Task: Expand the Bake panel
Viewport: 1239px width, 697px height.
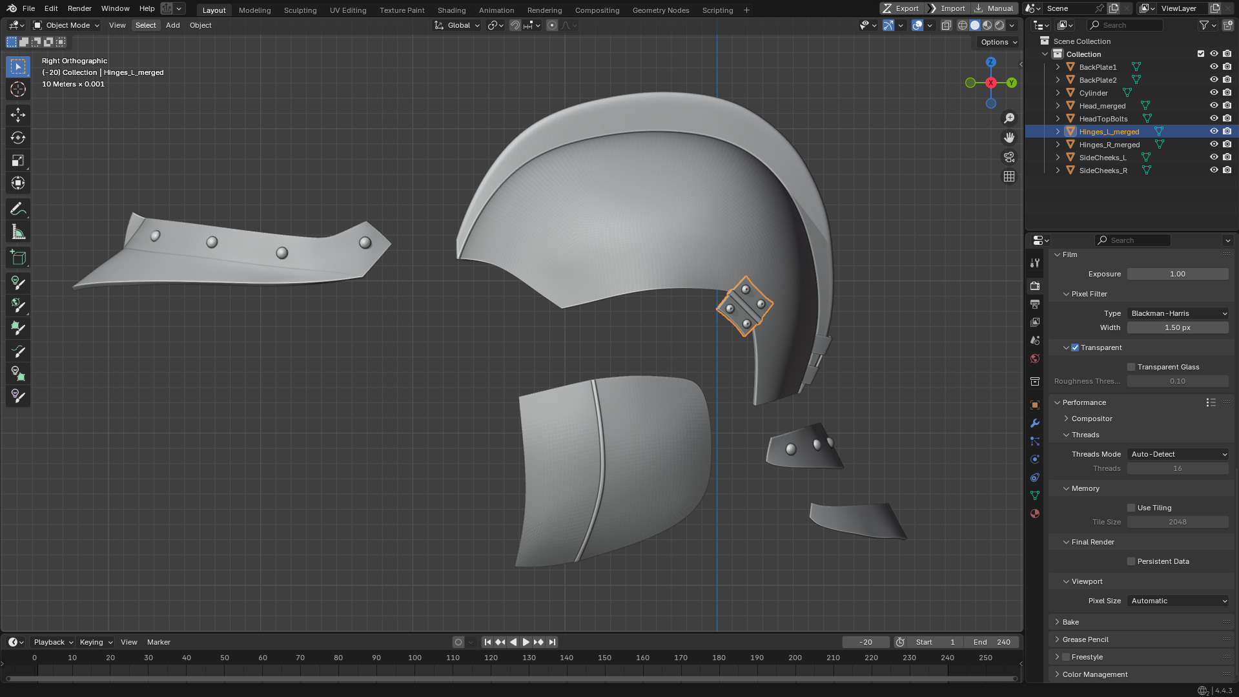Action: [x=1070, y=622]
